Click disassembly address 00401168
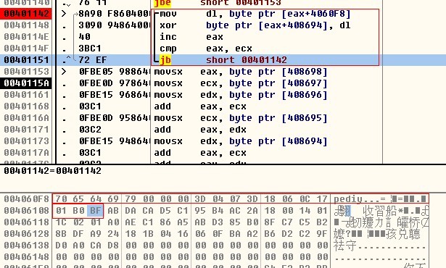 26,106
